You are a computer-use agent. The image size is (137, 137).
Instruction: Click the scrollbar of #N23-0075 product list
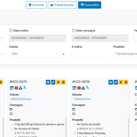(66, 127)
